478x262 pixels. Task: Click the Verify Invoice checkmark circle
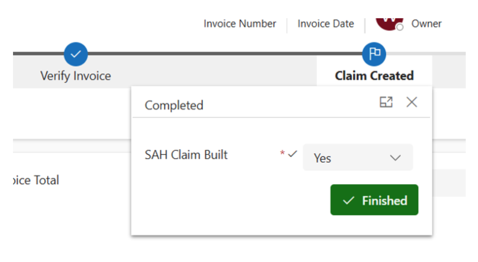76,54
